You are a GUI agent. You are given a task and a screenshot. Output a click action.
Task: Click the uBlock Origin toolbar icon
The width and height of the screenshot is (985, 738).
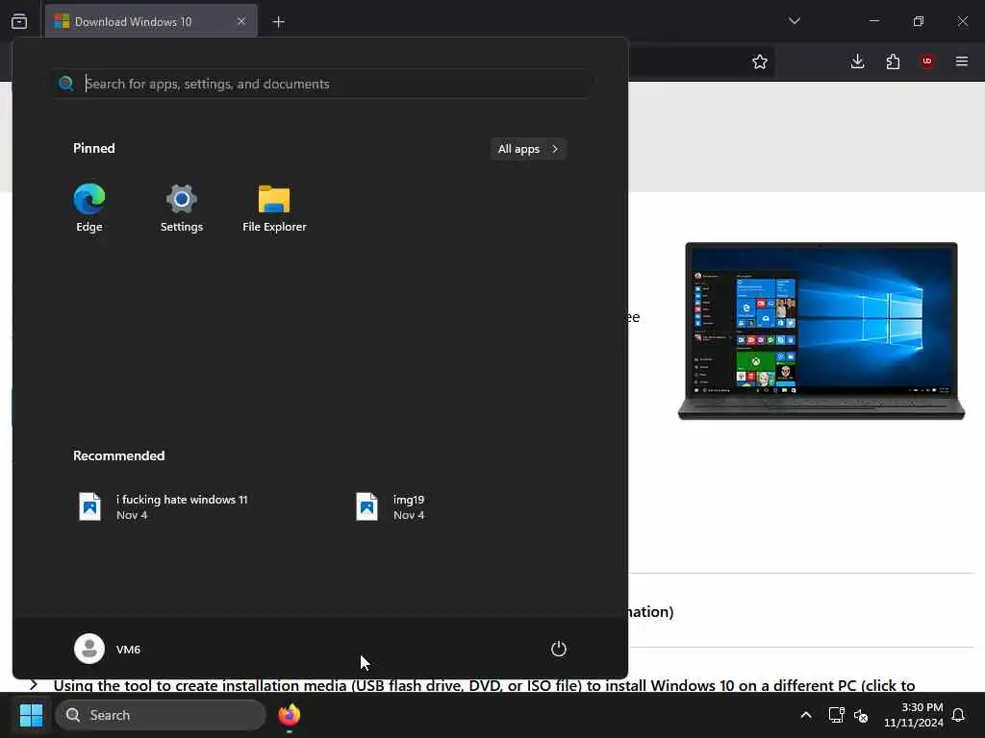coord(927,61)
